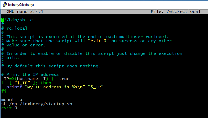The image size is (208, 118).
Task: Click the word 'multiuser' in the comment
Action: coord(131,37)
